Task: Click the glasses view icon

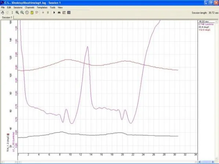Action: pyautogui.click(x=37, y=13)
